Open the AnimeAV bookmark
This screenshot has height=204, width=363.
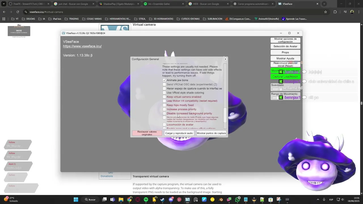(267, 19)
